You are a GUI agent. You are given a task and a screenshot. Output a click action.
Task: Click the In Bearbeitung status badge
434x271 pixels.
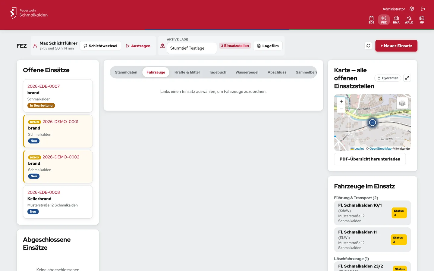(x=41, y=106)
